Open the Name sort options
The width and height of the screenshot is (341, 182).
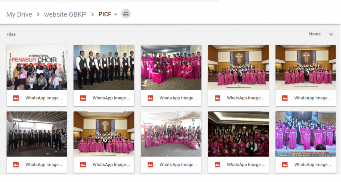click(315, 34)
